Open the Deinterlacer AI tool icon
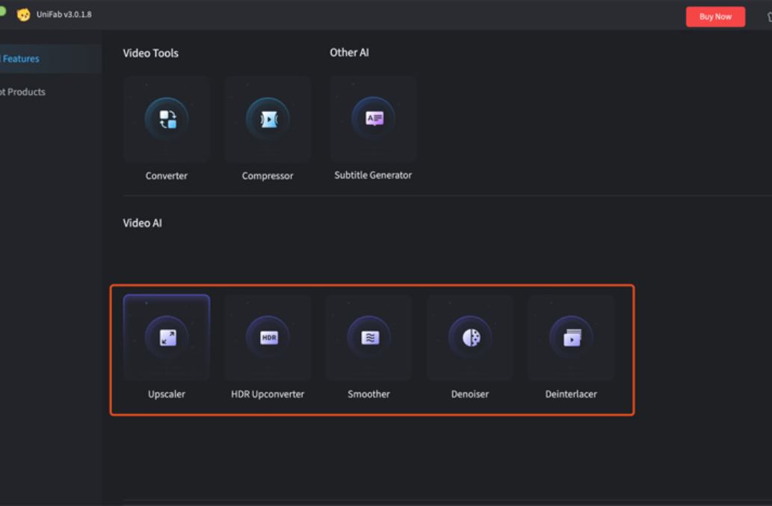772x506 pixels. coord(571,338)
